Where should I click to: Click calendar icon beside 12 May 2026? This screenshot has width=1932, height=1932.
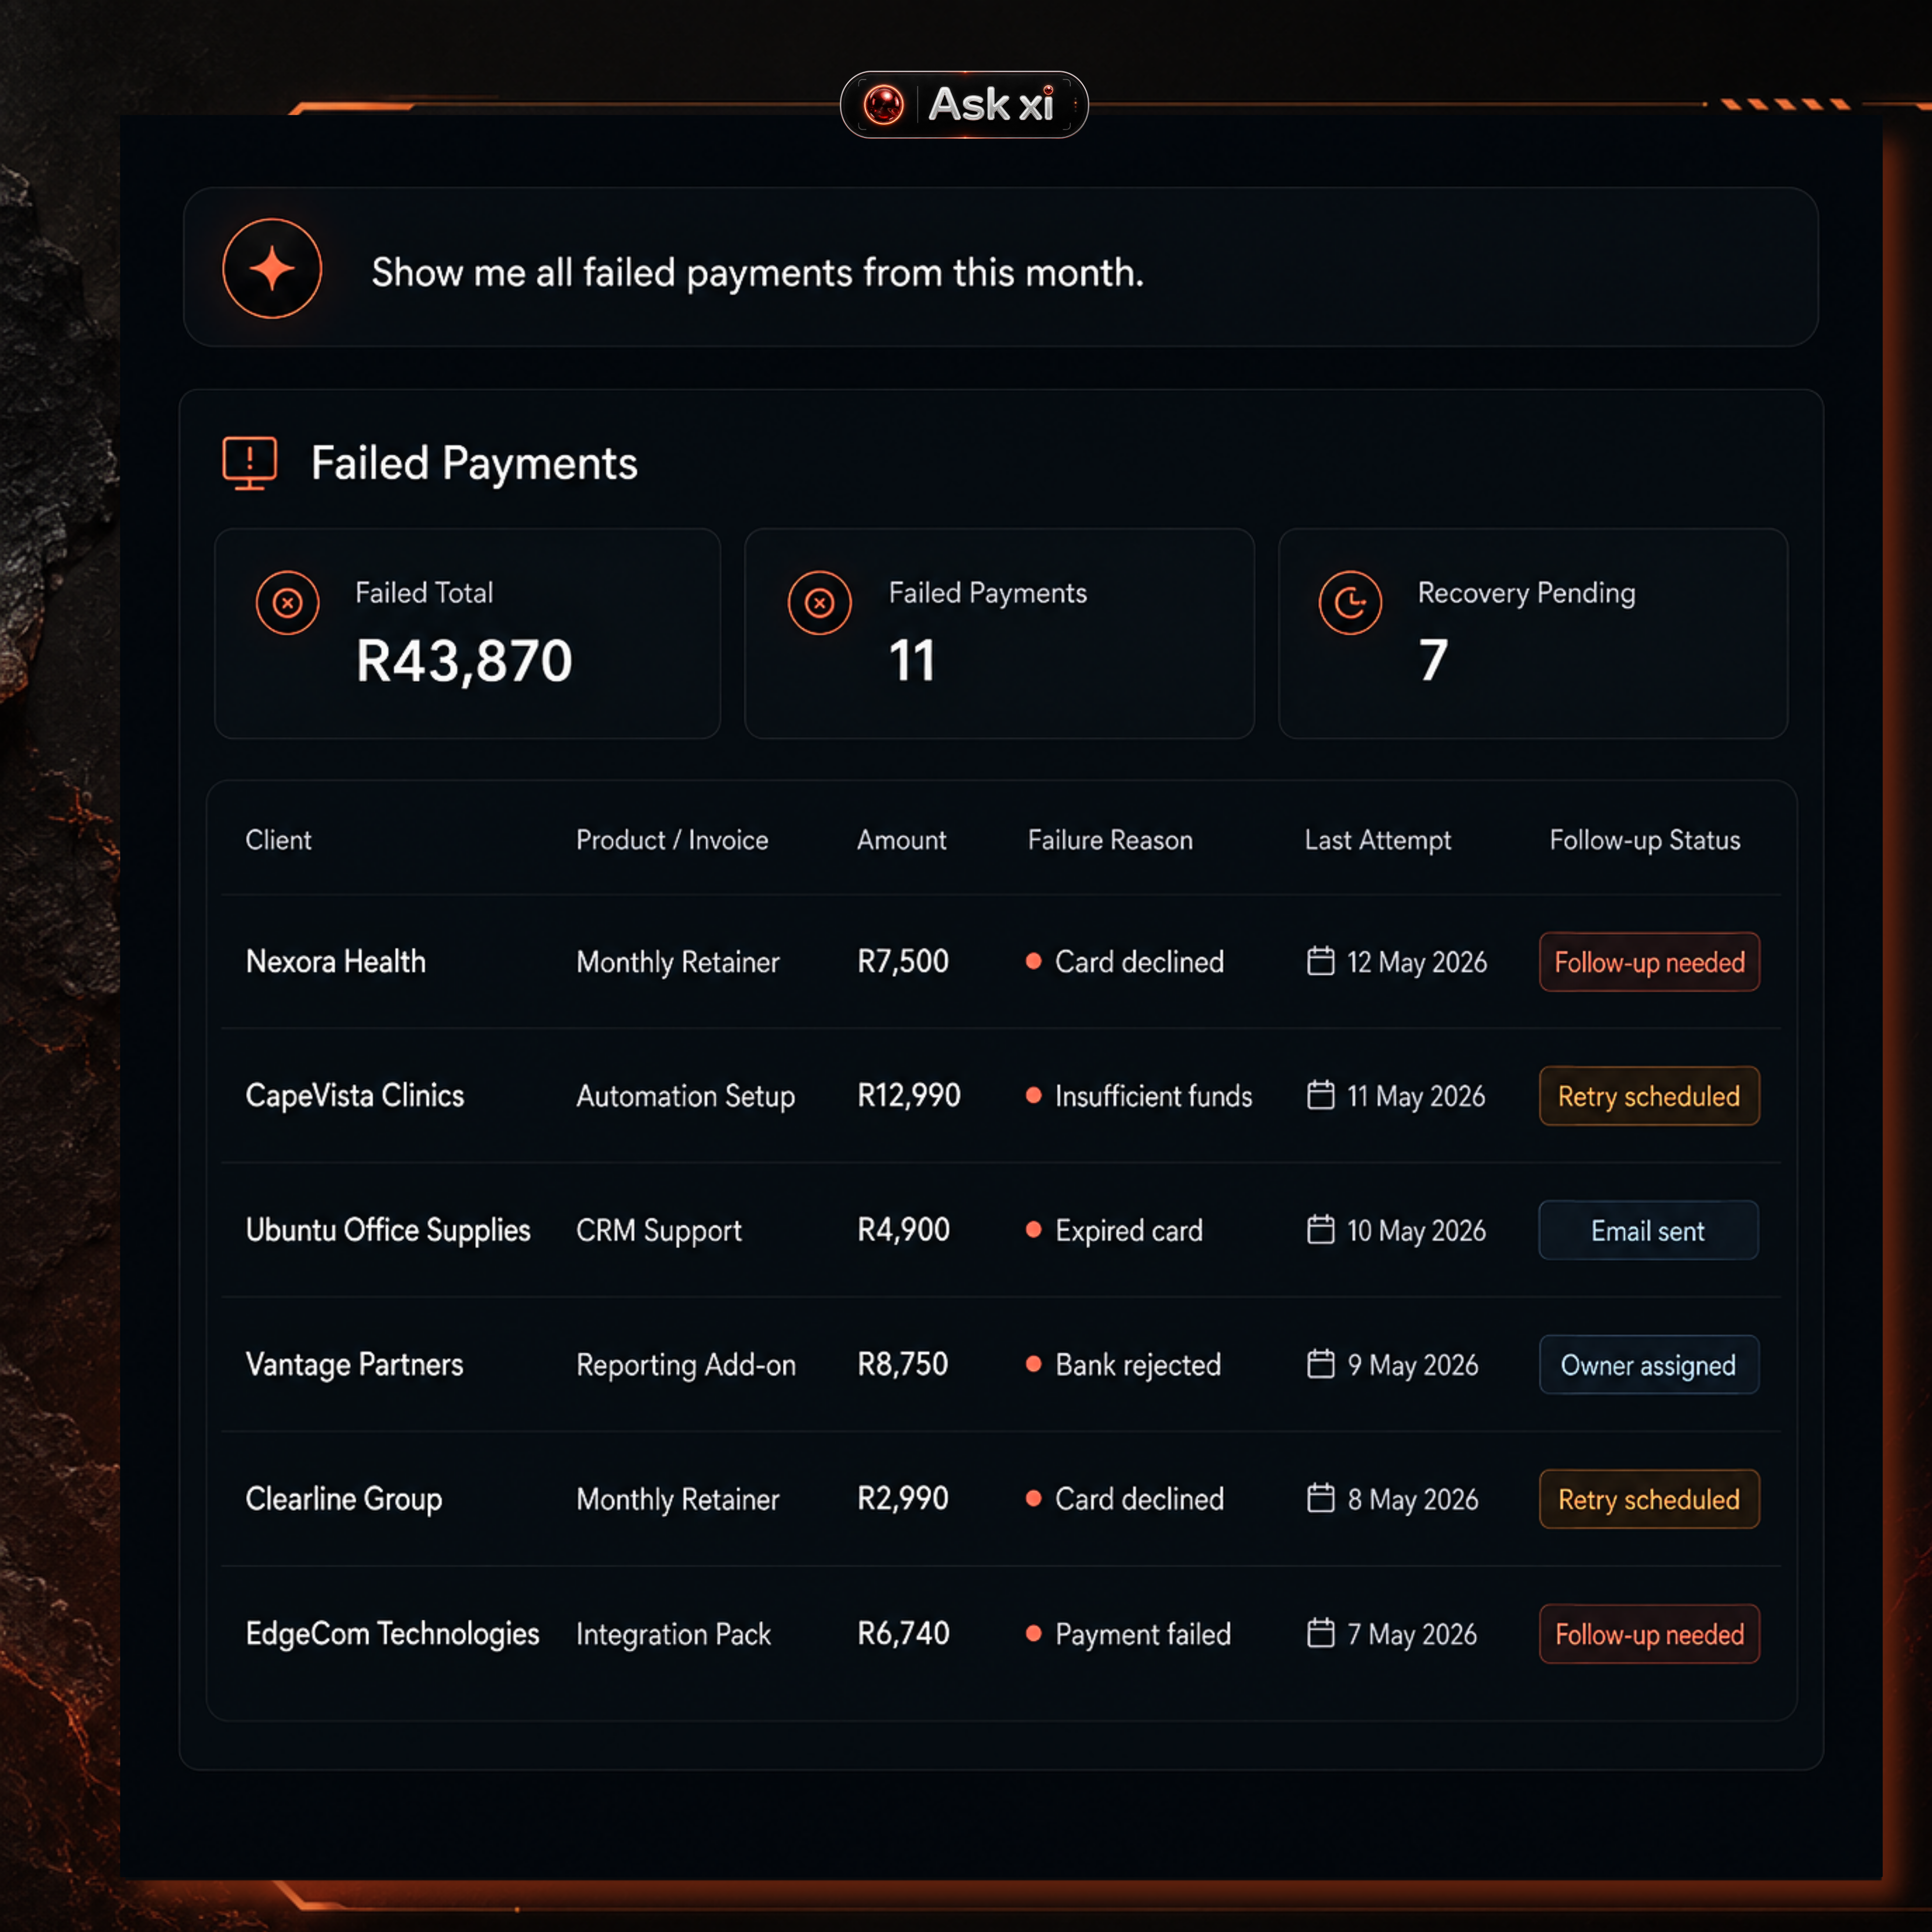[1321, 961]
